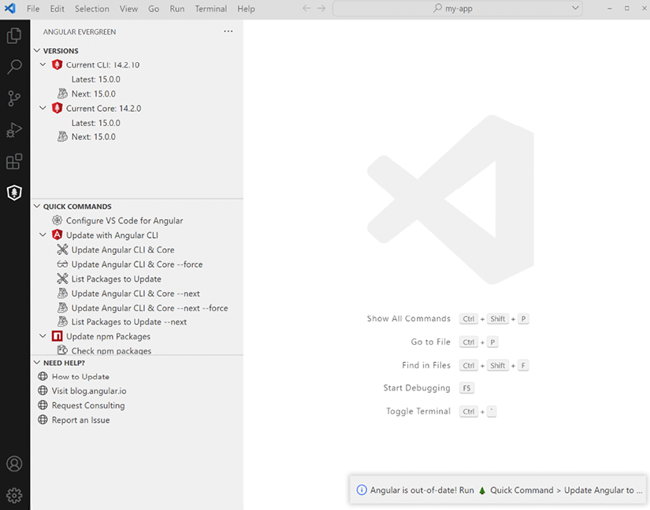Run Update Angular CLI & Core --next
650x510 pixels.
click(x=137, y=294)
